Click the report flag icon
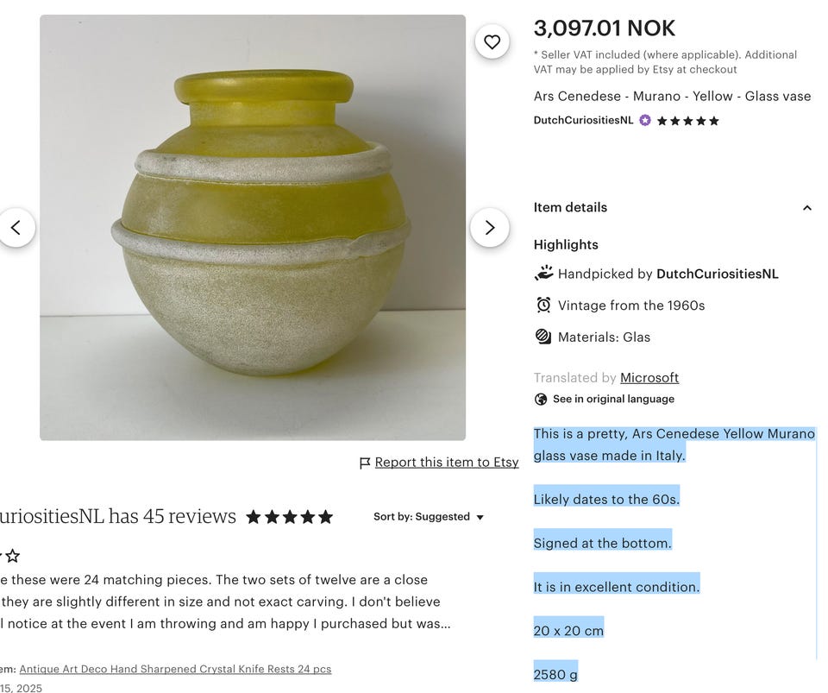Viewport: 828px width, 693px height. coord(365,463)
